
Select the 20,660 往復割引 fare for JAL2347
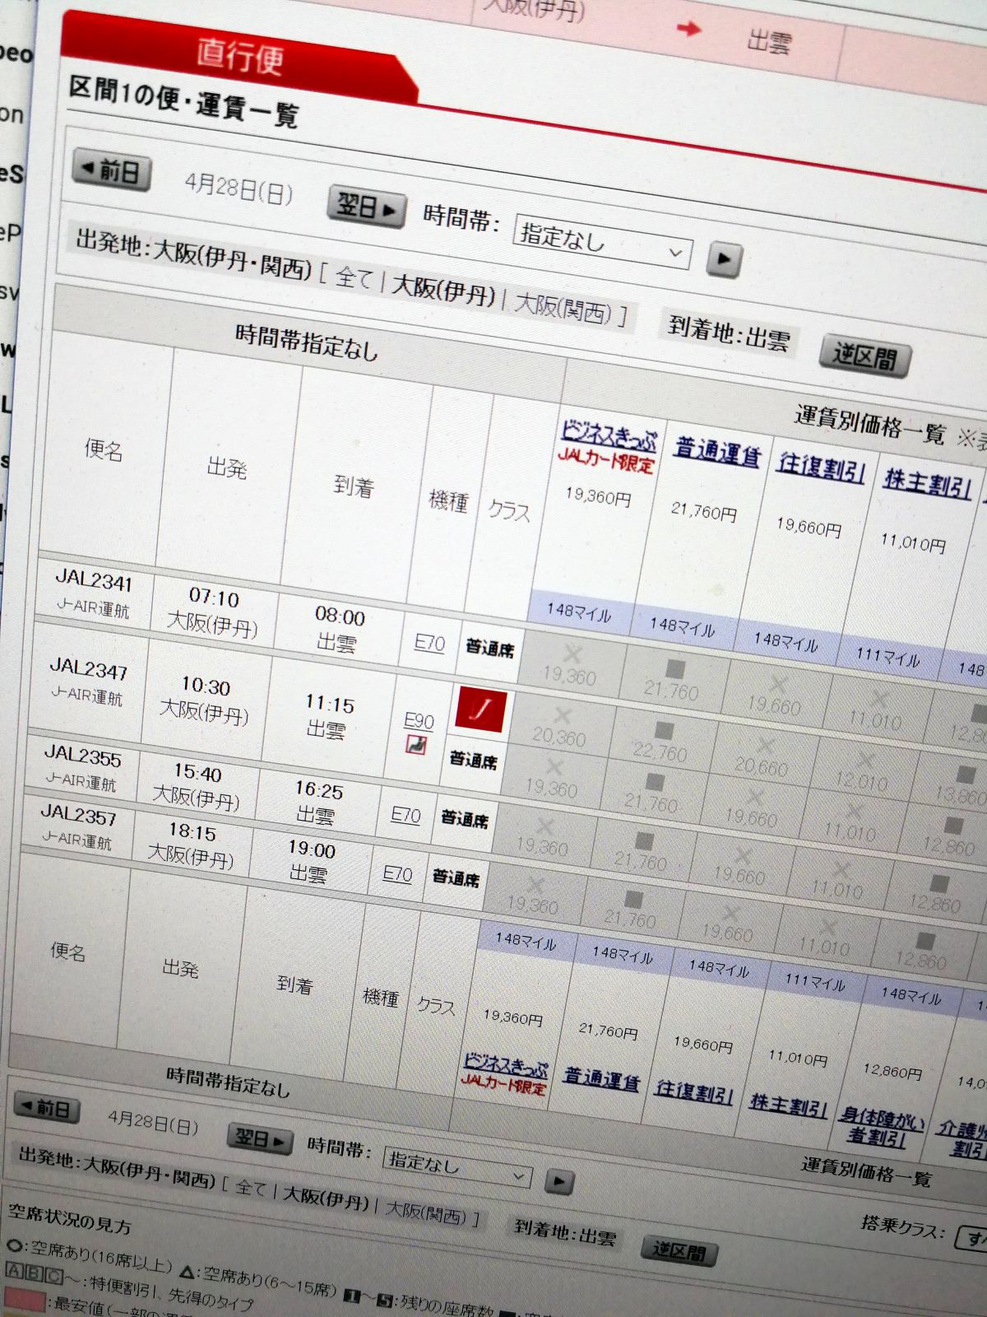pos(762,758)
